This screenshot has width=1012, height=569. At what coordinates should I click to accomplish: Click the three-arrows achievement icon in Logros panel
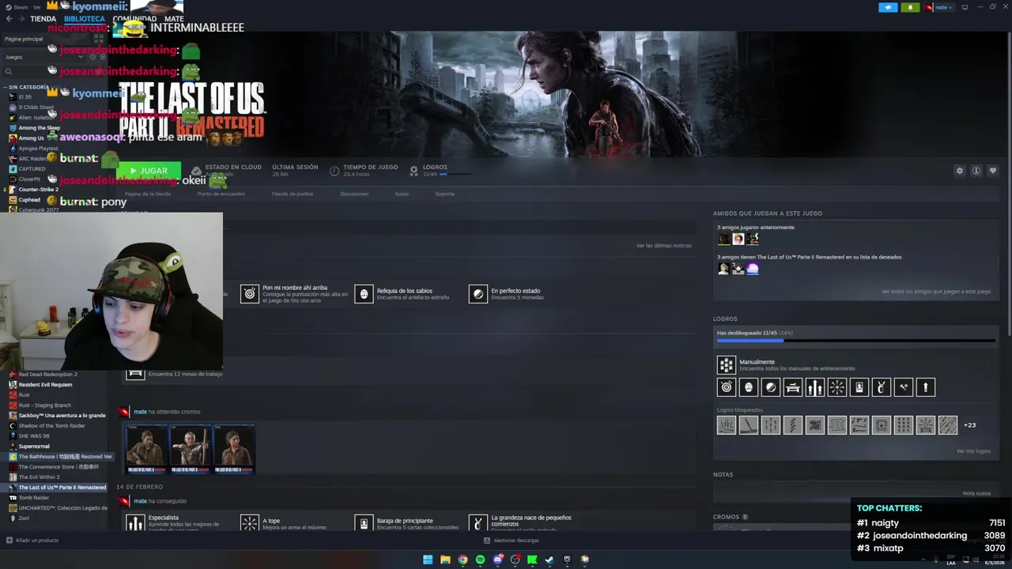814,387
